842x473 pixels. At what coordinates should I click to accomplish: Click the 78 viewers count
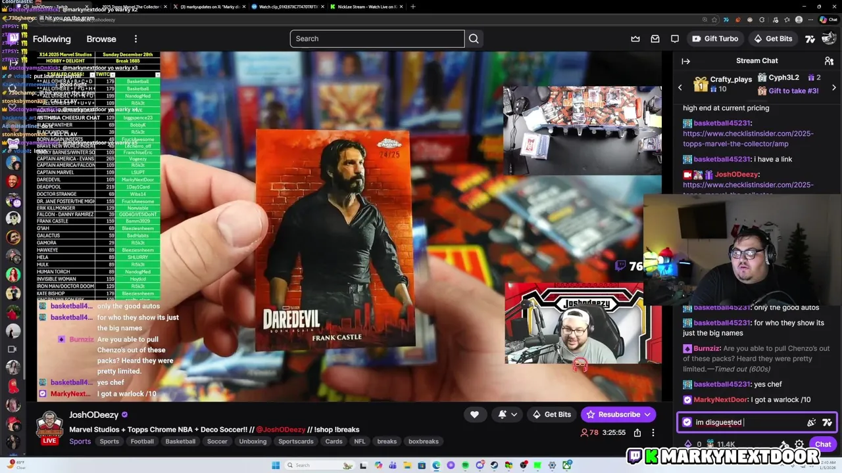coord(589,432)
